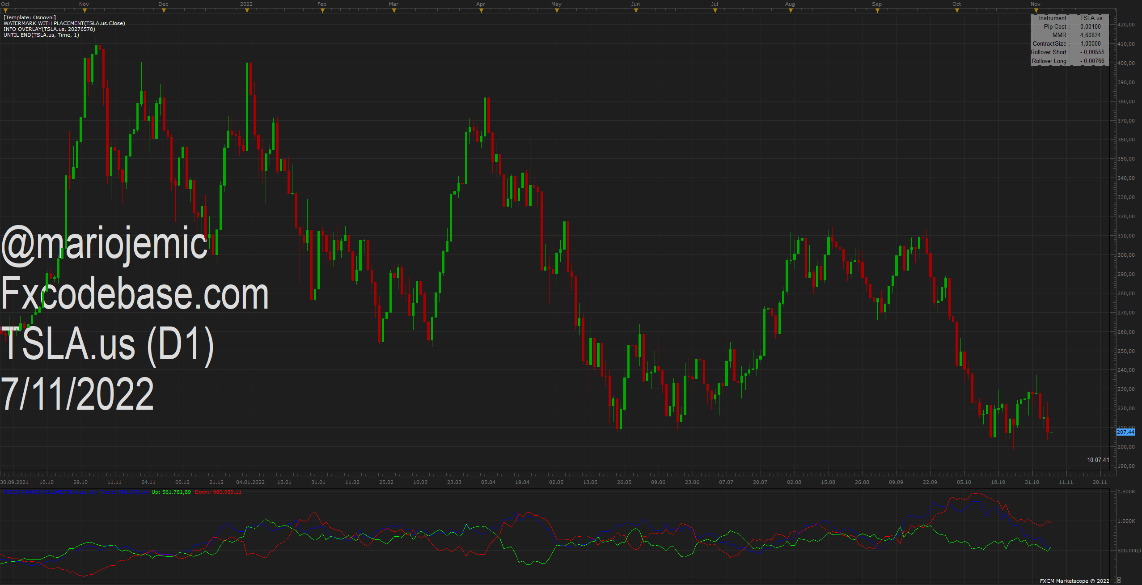The height and width of the screenshot is (585, 1142).
Task: Click the Aug month marker triangle
Action: click(x=791, y=11)
